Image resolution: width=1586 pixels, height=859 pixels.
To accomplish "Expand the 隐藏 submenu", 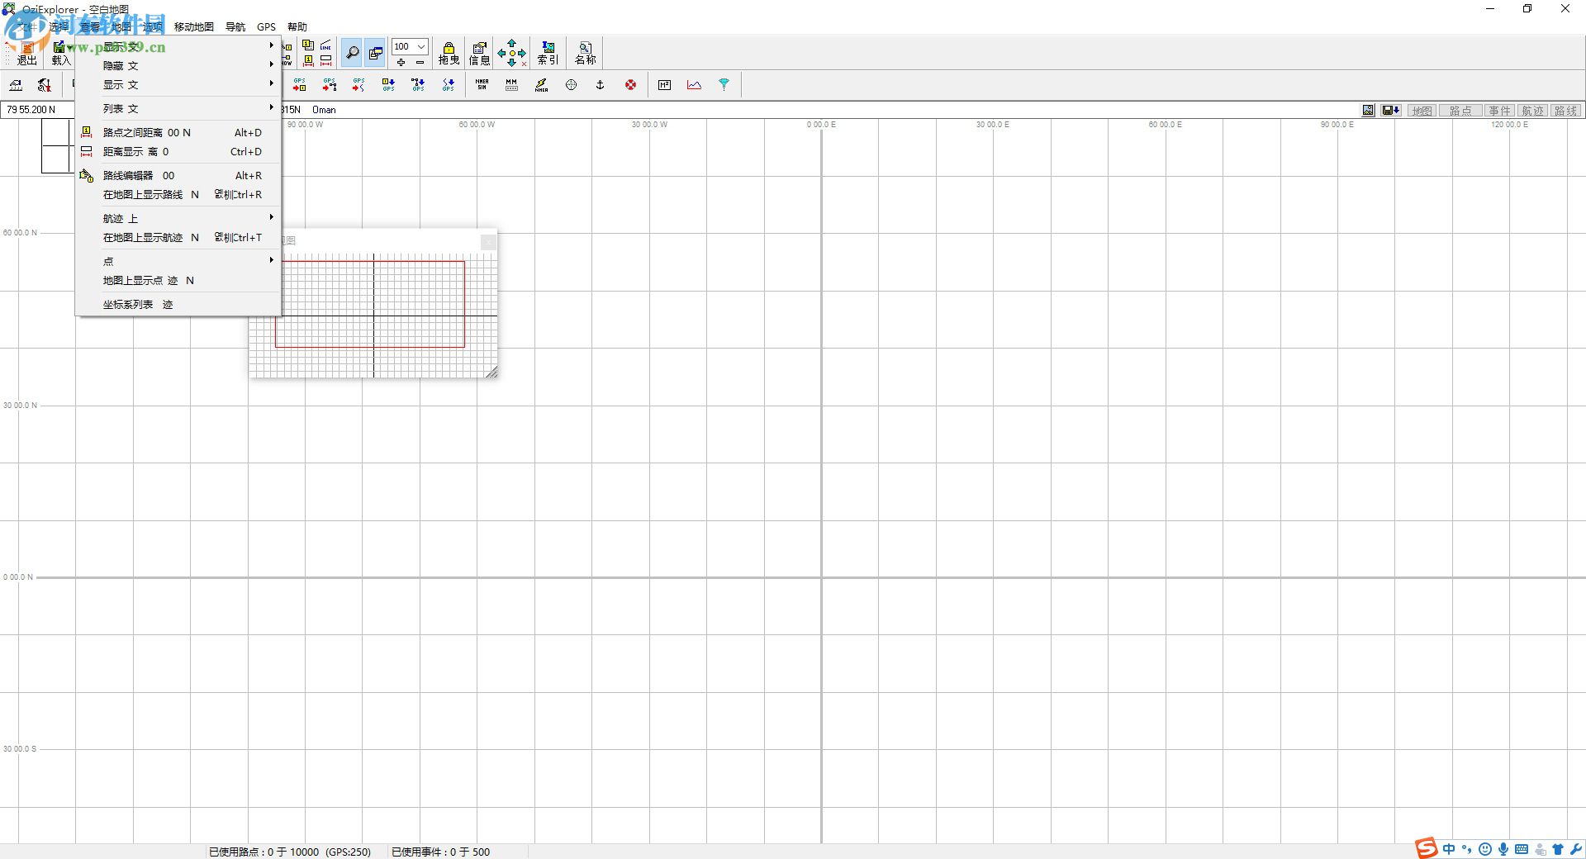I will pyautogui.click(x=178, y=65).
